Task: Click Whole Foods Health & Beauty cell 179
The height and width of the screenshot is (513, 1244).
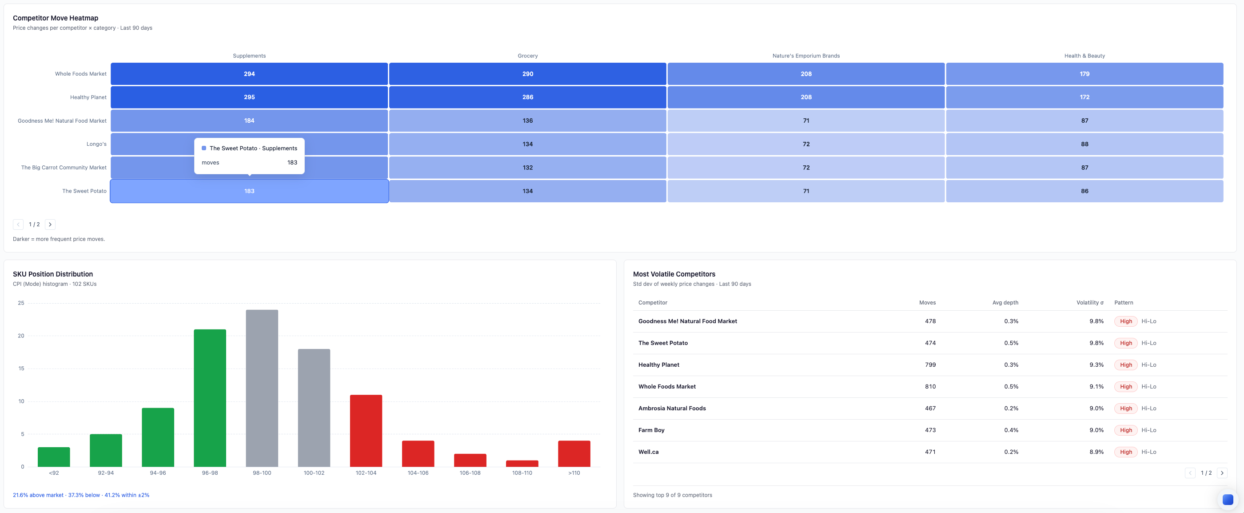Action: coord(1085,74)
